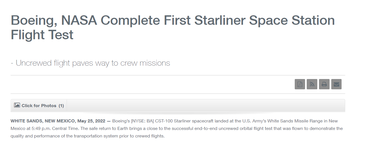This screenshot has height=143, width=365.
Task: Open the RSS feed icon
Action: pos(312,84)
